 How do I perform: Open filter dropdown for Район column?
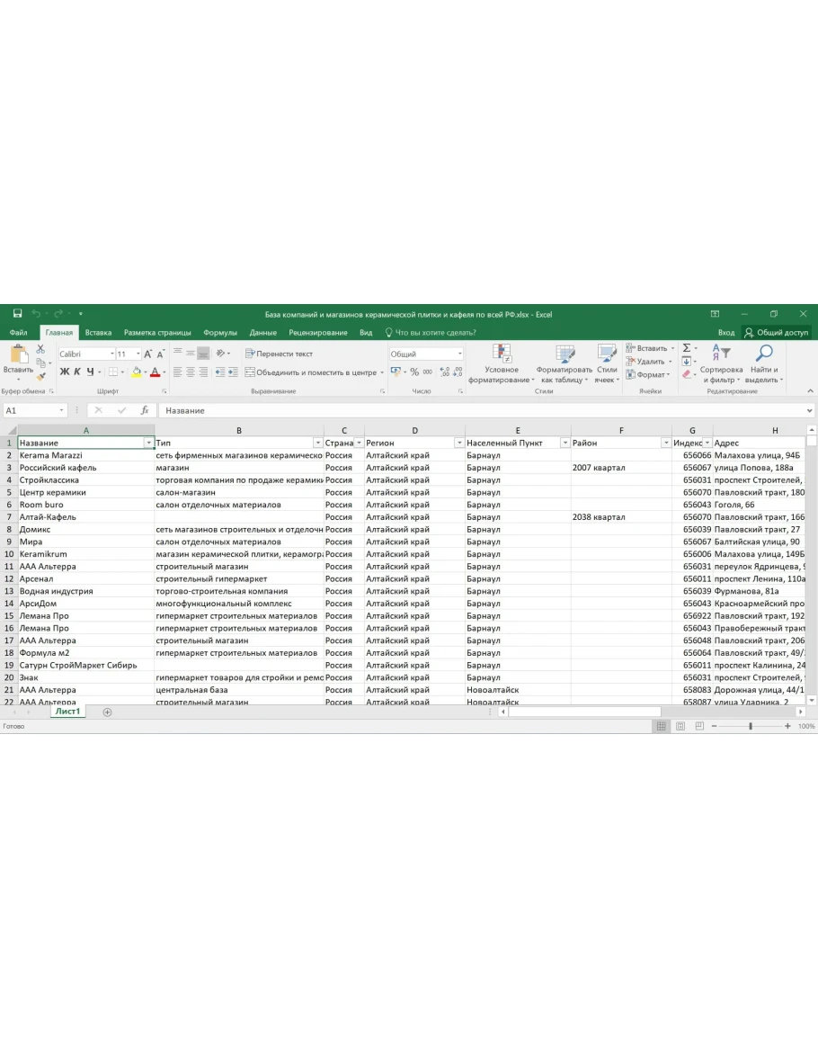pos(666,443)
